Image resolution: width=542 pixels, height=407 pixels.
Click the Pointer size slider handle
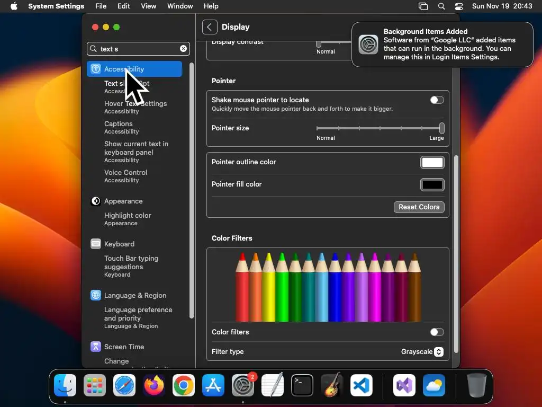pos(442,128)
